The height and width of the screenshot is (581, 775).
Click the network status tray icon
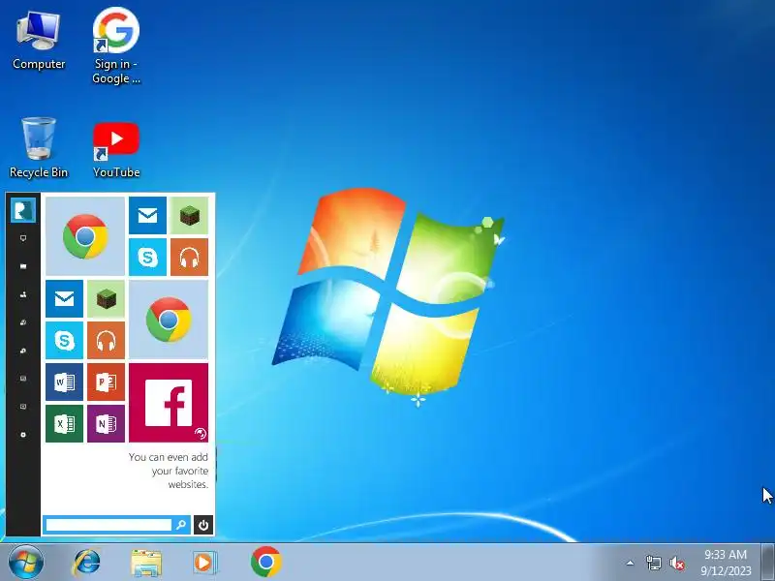(653, 563)
